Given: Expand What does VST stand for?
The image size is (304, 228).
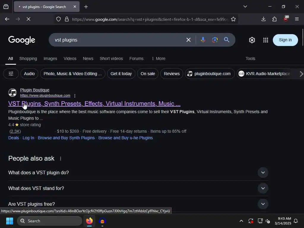Looking at the screenshot, I should point(138,188).
